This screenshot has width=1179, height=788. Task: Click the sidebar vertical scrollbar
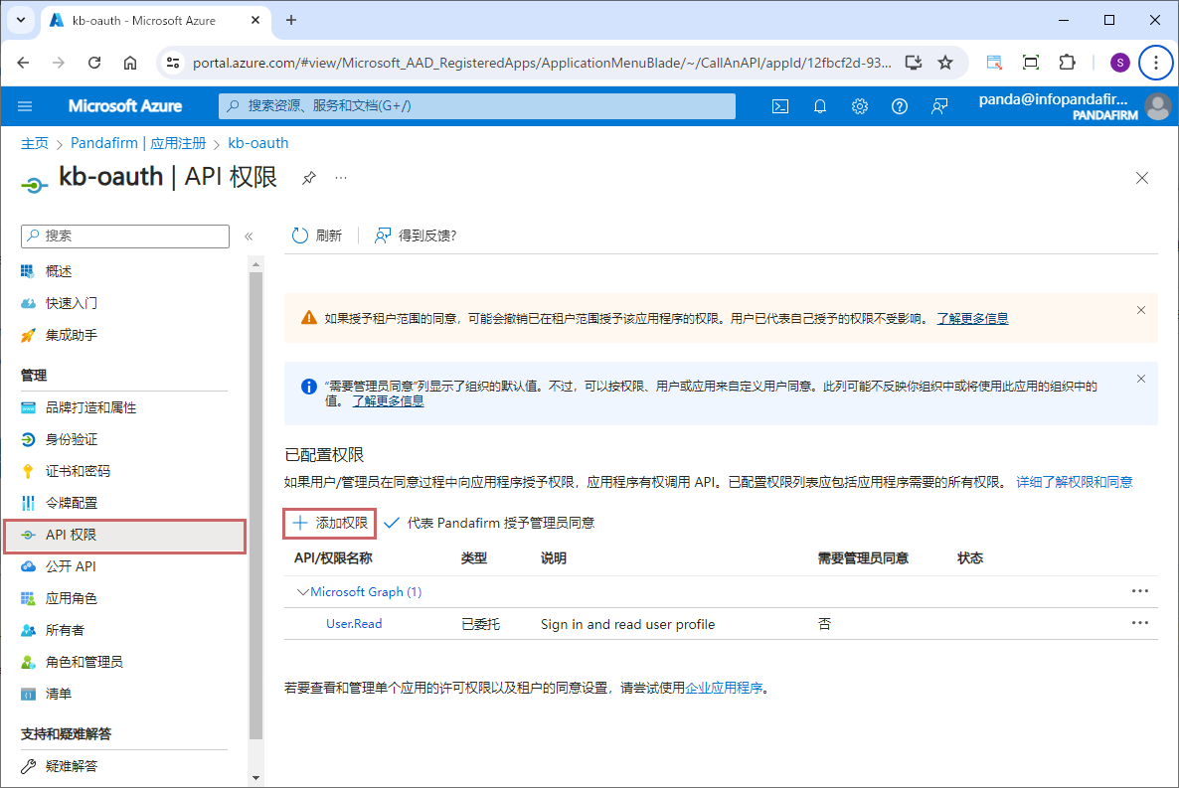(255, 497)
